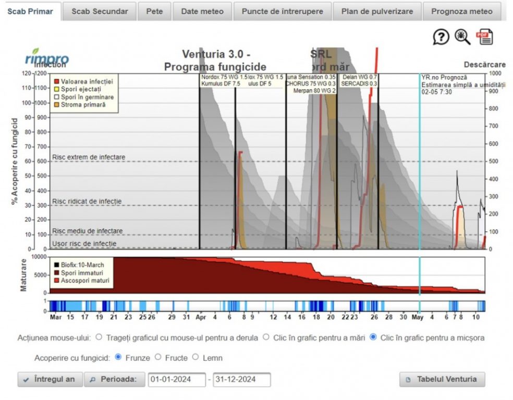Screen dimensions: 513x400
Task: Show the Date meteo tab
Action: [202, 11]
